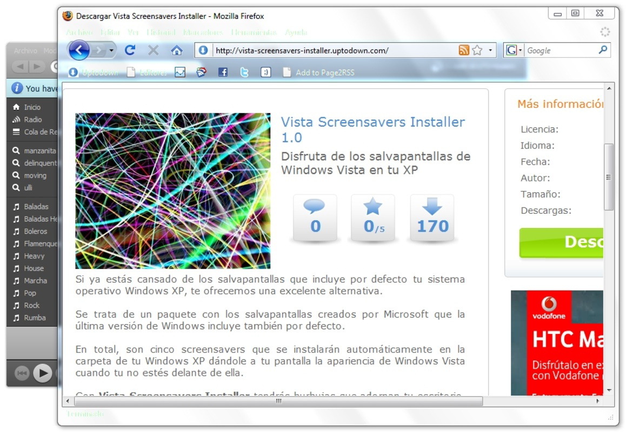The width and height of the screenshot is (626, 432).
Task: Open the Heavy playlist in music player
Action: click(29, 255)
